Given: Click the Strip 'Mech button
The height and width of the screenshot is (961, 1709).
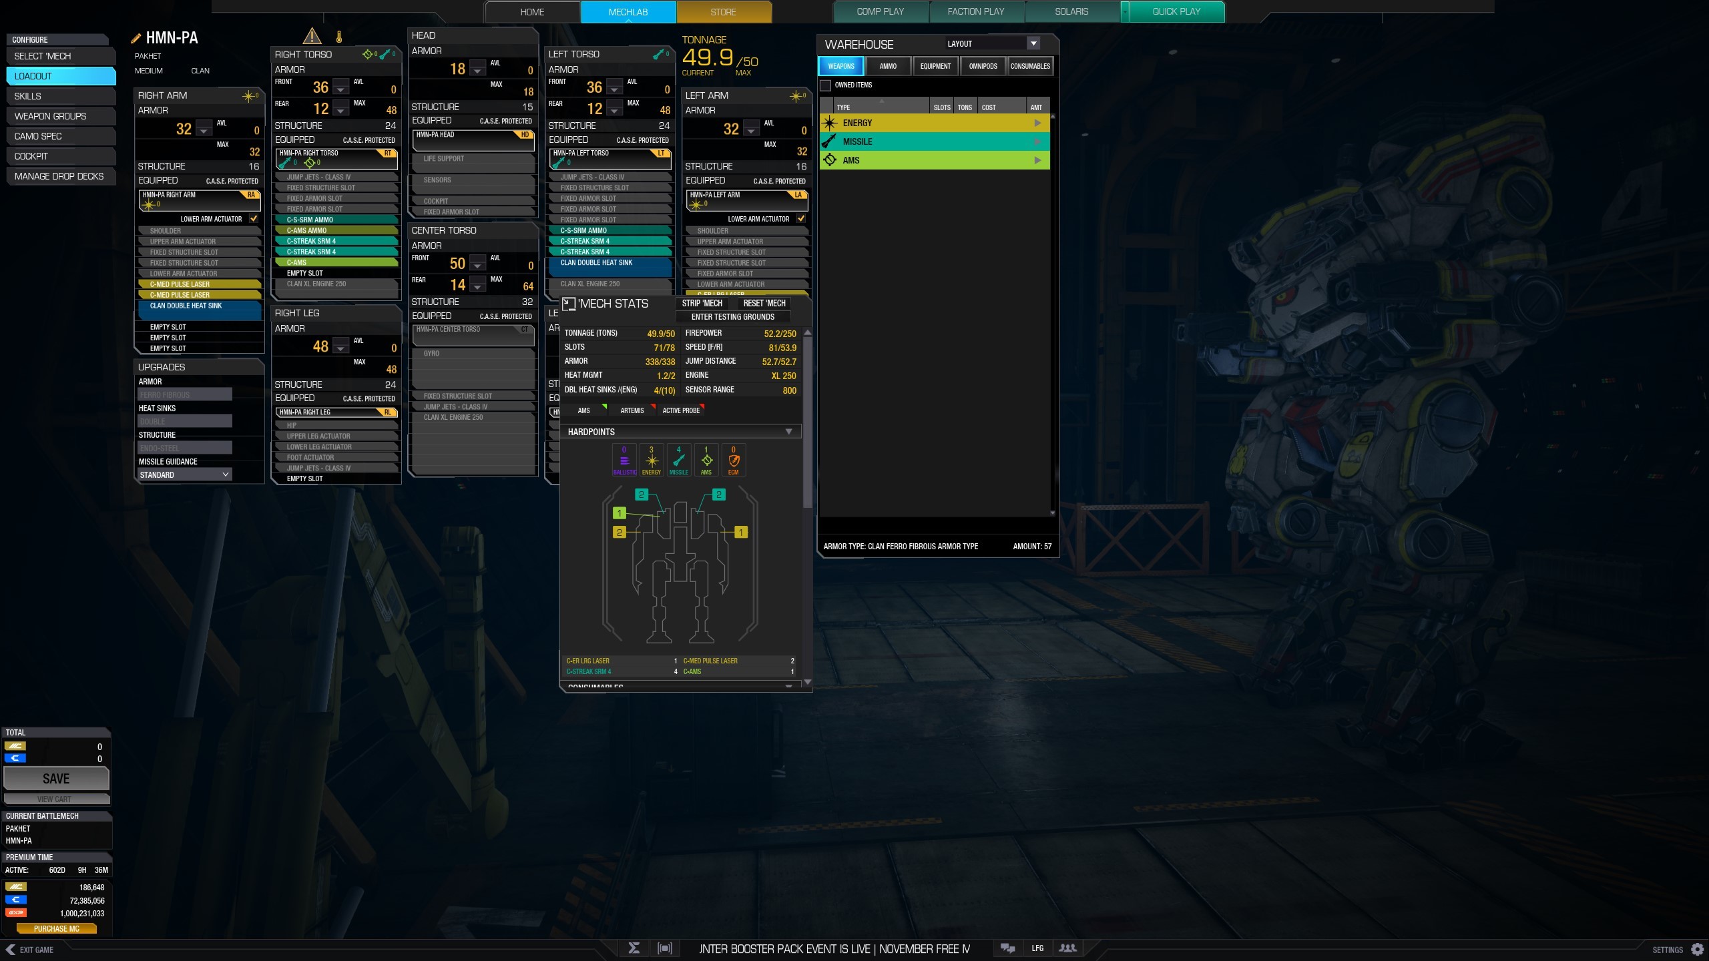Looking at the screenshot, I should click(x=701, y=303).
